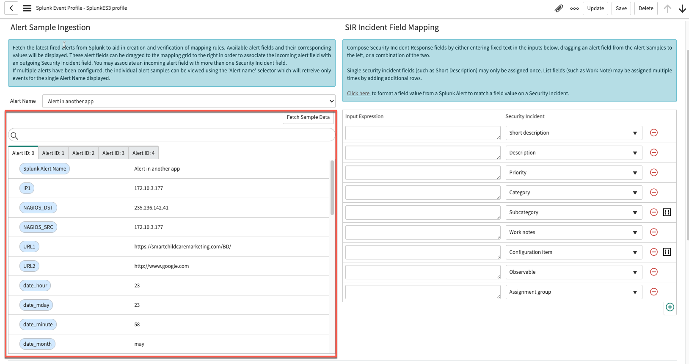Click the Save button
This screenshot has height=364, width=689.
[621, 8]
